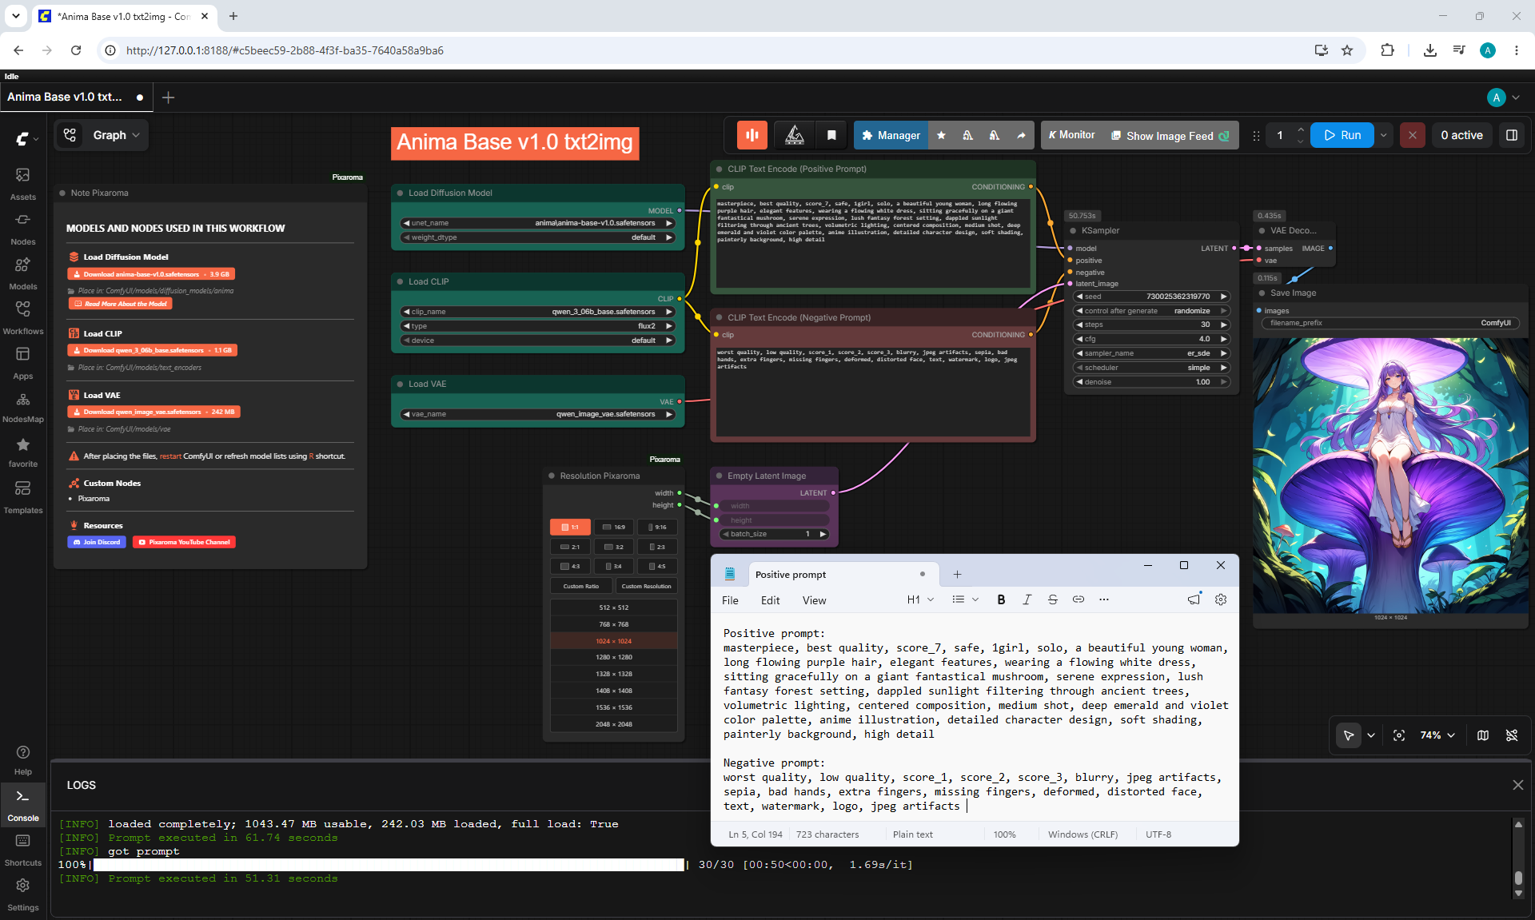This screenshot has height=920, width=1535.
Task: Toggle italic formatting in Notepad
Action: coord(1027,599)
